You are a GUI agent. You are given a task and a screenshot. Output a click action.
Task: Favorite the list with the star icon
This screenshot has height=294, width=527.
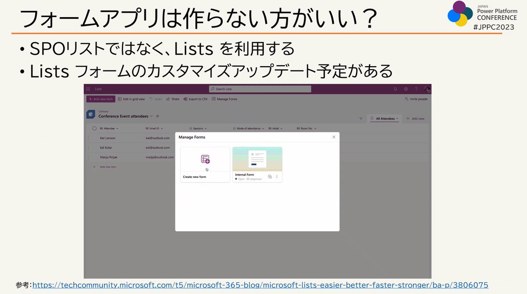[x=158, y=116]
